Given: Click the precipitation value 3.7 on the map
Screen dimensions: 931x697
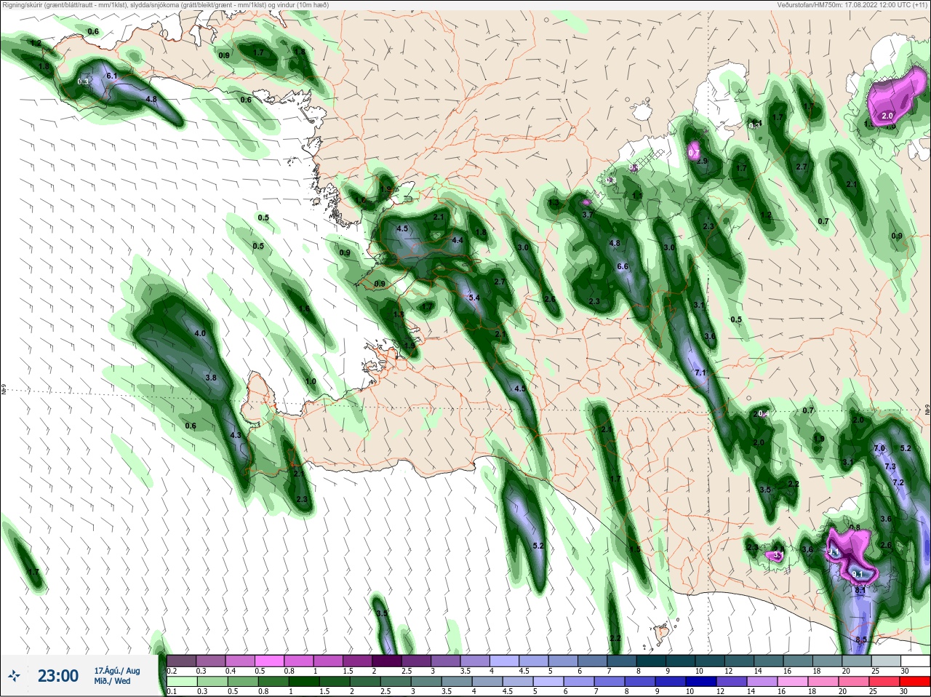Looking at the screenshot, I should 588,215.
